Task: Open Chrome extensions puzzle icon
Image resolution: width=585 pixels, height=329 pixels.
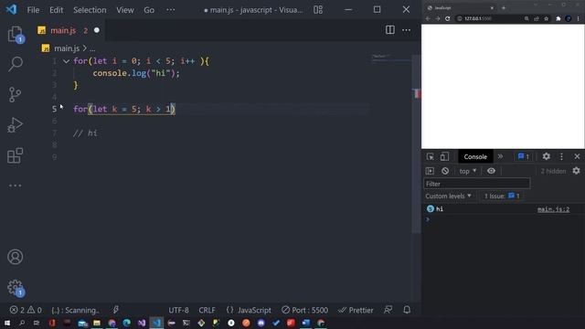Action: [x=558, y=18]
